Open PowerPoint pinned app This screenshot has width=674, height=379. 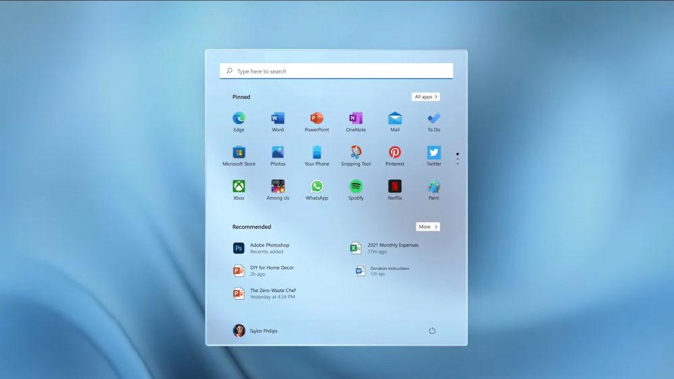[317, 122]
